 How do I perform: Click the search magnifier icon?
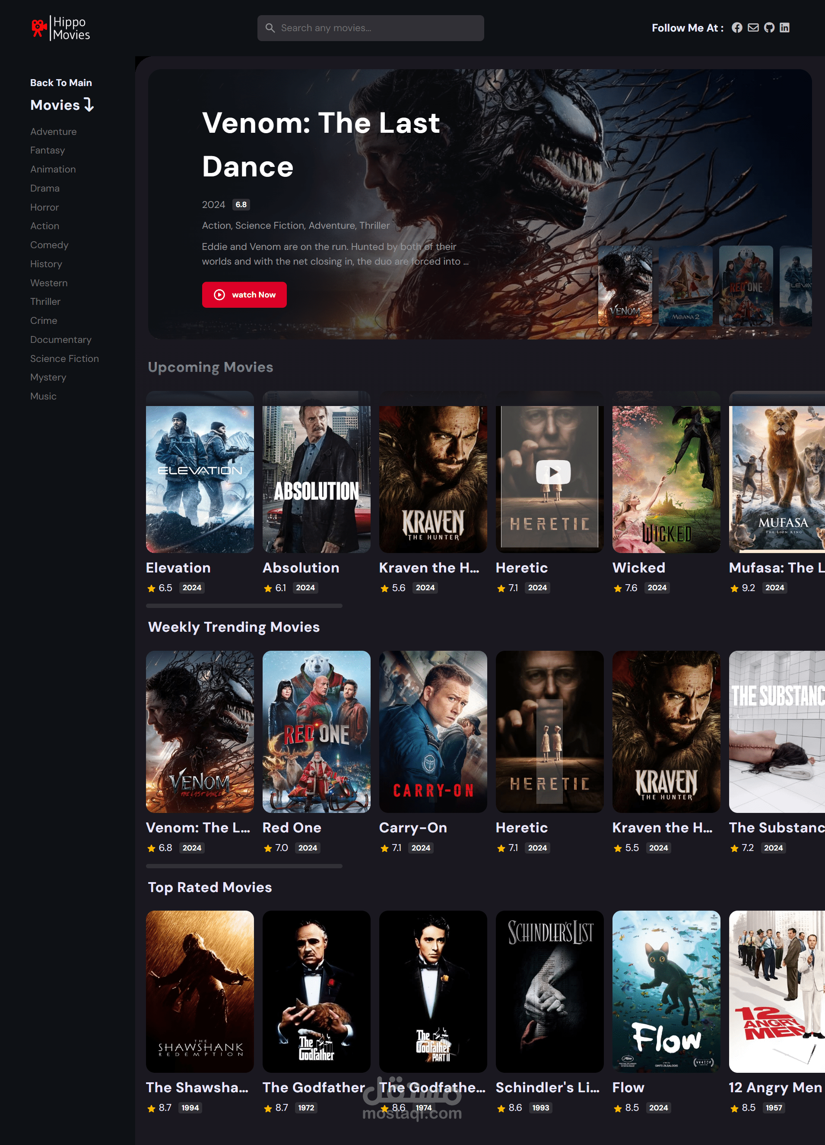[270, 28]
